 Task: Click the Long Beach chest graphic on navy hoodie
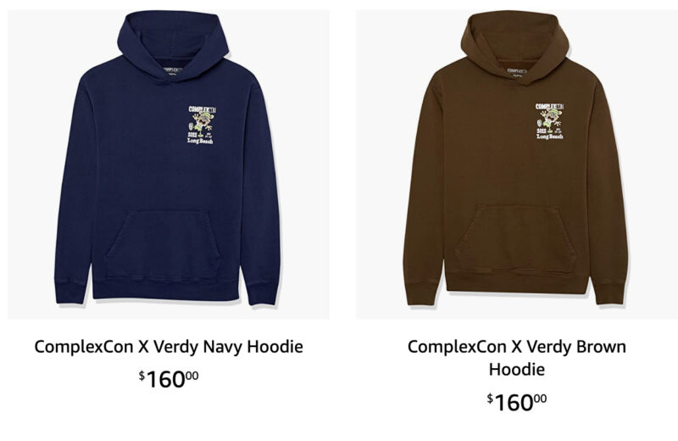pyautogui.click(x=202, y=125)
